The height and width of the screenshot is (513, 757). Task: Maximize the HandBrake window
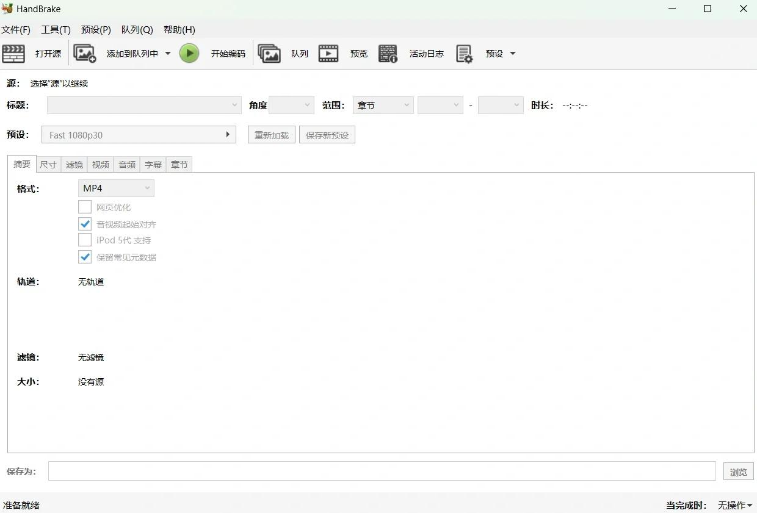coord(708,9)
